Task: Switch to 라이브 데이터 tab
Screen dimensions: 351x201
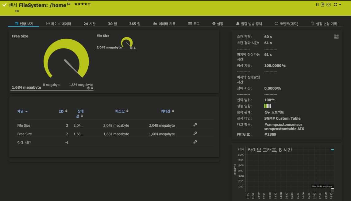Action: click(x=58, y=23)
